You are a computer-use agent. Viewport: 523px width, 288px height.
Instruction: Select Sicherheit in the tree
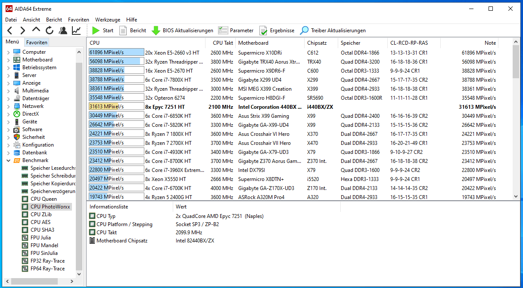[33, 137]
